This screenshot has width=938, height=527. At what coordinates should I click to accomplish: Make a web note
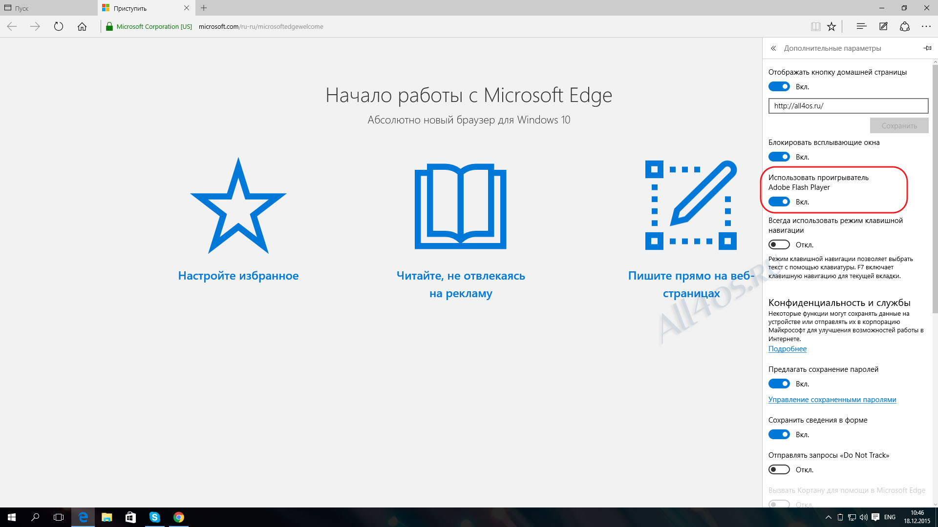point(883,27)
